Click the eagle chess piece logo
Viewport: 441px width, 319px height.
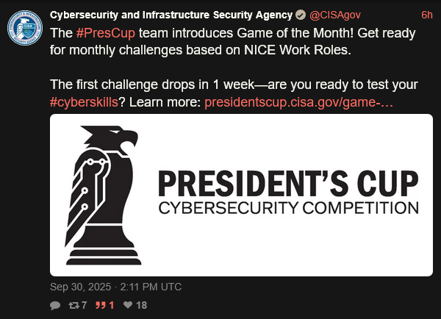click(x=108, y=194)
